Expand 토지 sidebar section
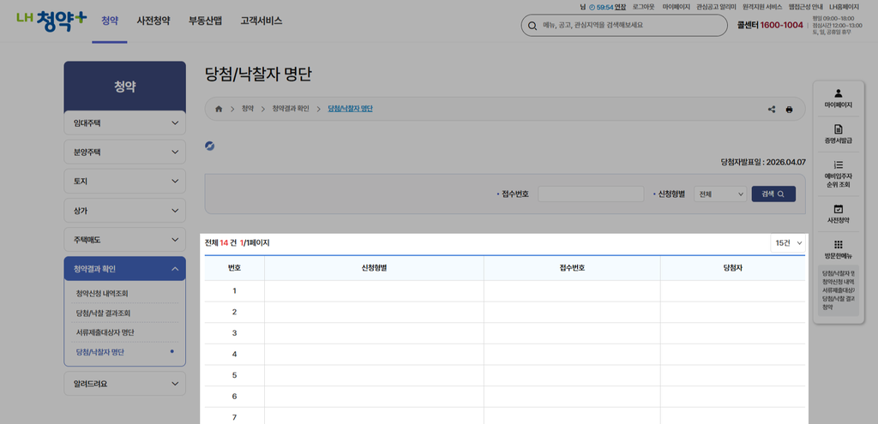The width and height of the screenshot is (878, 424). coord(125,182)
